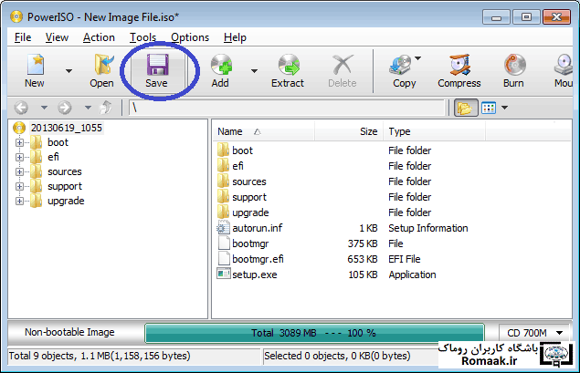The width and height of the screenshot is (580, 373).
Task: Open the Action menu
Action: [99, 37]
